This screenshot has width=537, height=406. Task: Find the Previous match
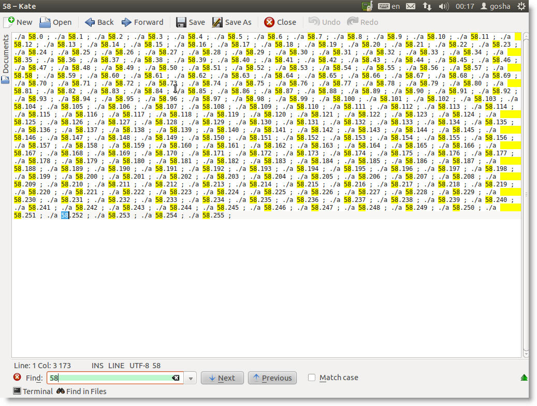(272, 378)
